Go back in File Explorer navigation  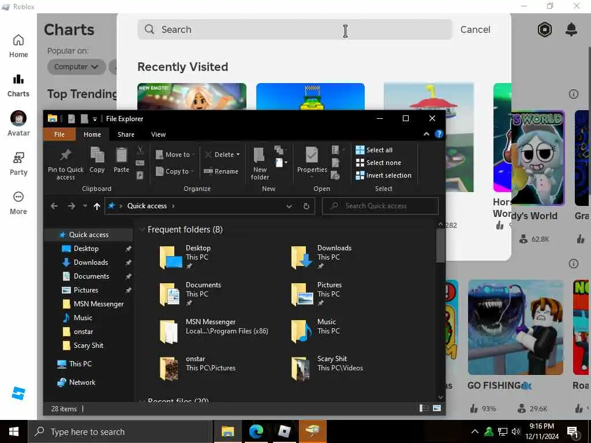(x=54, y=206)
